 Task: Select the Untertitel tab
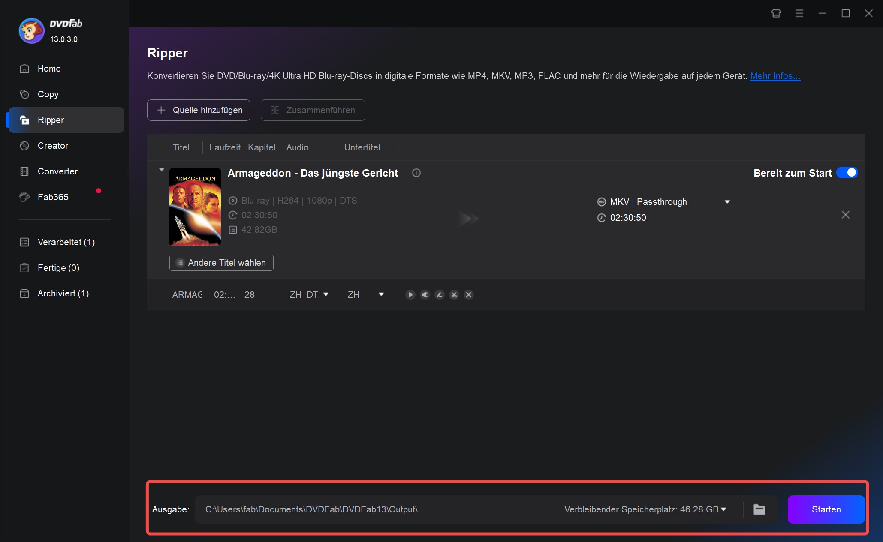click(x=362, y=147)
